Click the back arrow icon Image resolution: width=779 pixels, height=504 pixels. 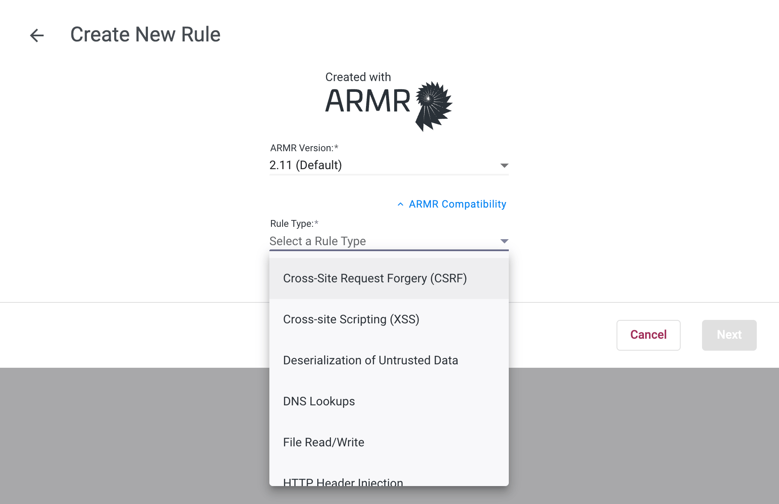(x=37, y=35)
